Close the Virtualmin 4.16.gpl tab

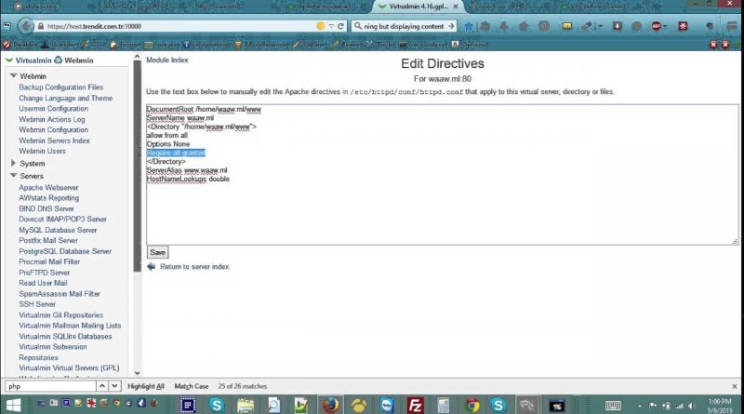point(456,7)
